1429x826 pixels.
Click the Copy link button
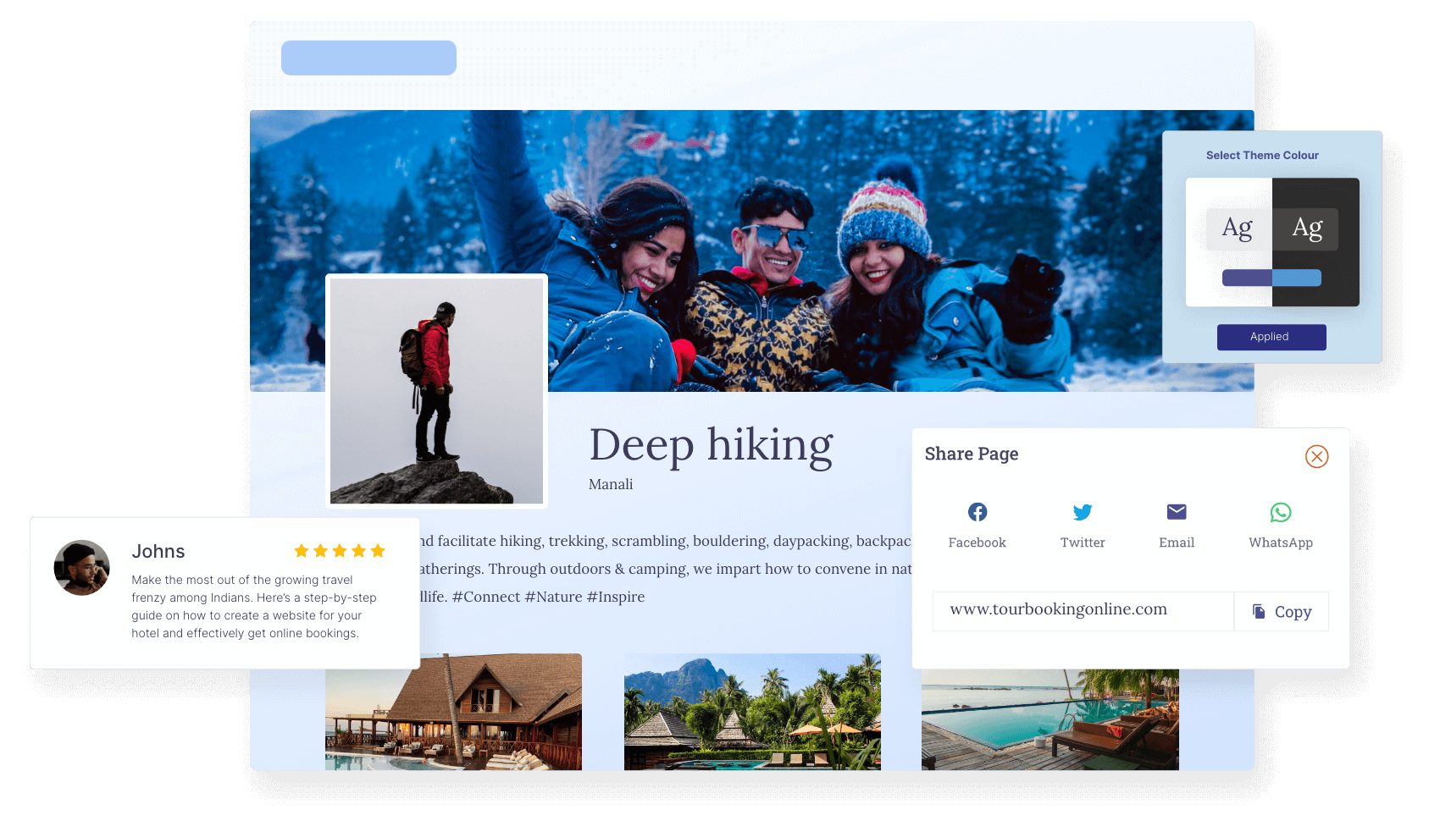[1282, 612]
